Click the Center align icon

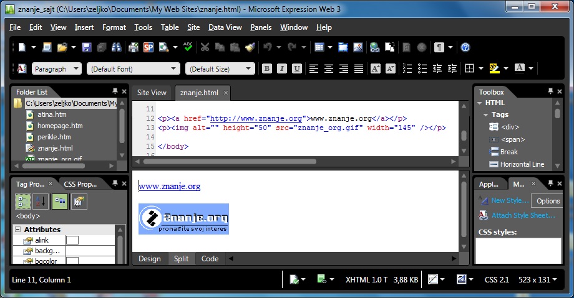328,68
